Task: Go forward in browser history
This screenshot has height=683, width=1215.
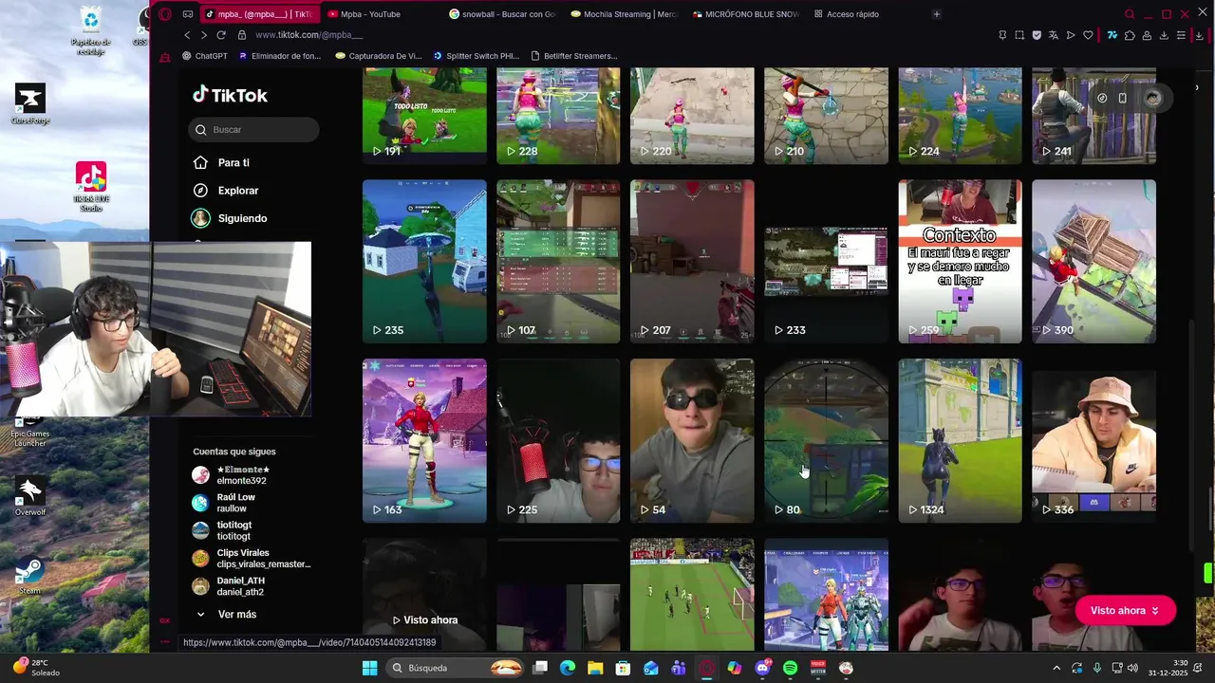Action: (x=203, y=35)
